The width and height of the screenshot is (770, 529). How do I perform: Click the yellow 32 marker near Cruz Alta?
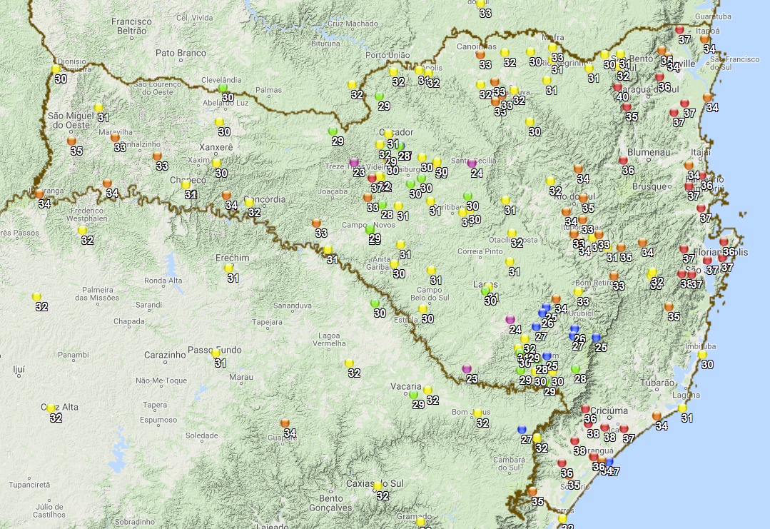coord(51,409)
